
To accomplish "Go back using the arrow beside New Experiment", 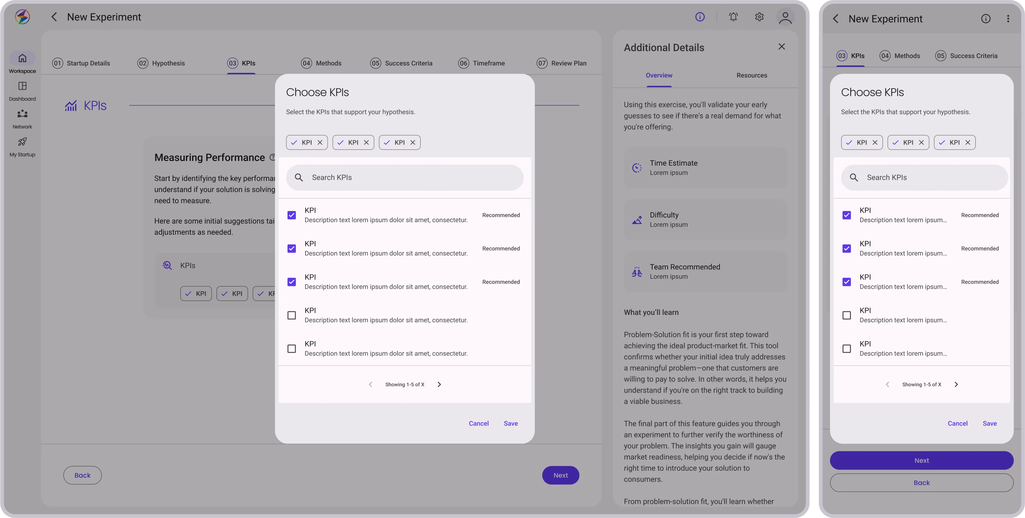I will point(54,17).
